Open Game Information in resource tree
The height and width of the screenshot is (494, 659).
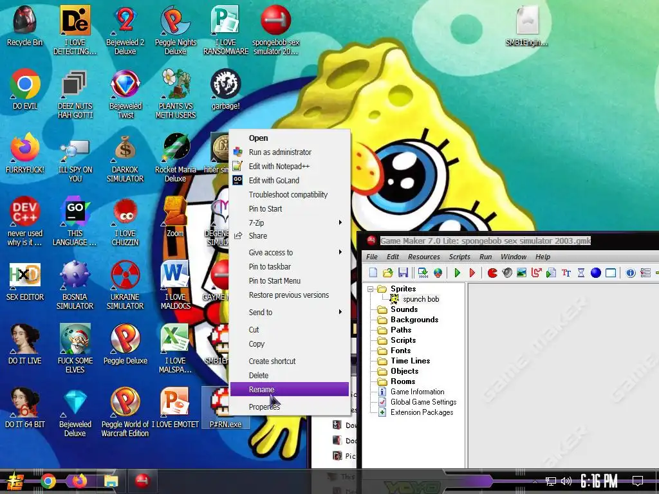pyautogui.click(x=417, y=392)
